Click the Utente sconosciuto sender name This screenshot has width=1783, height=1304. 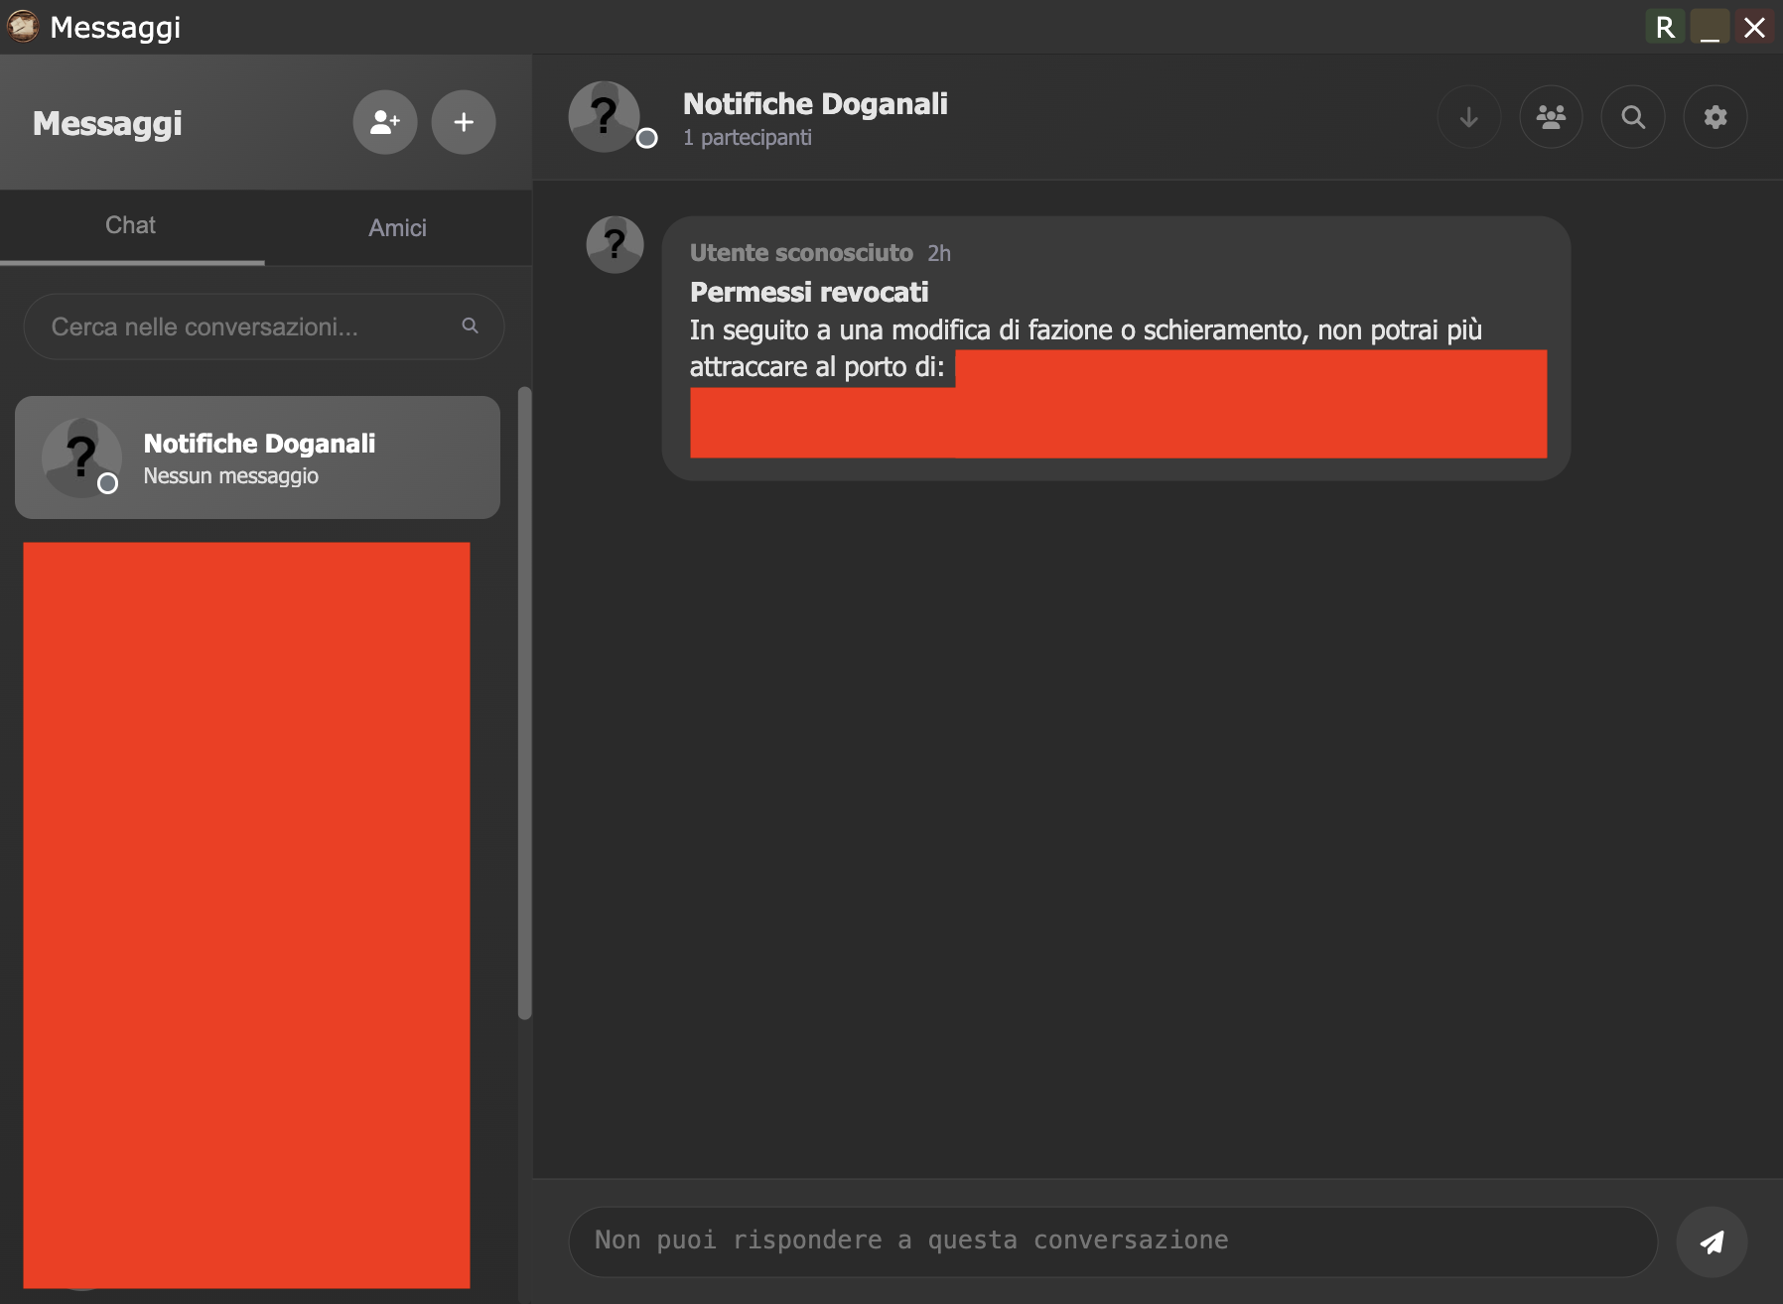(x=800, y=253)
